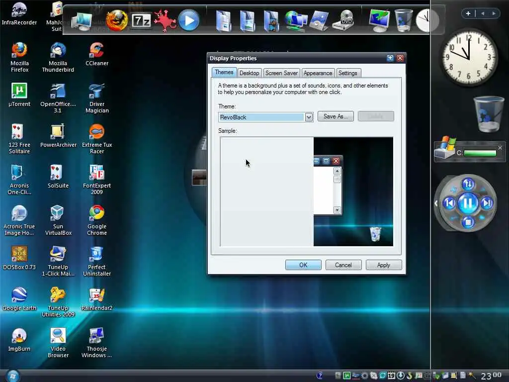This screenshot has width=509, height=382.
Task: Open the 123 Free Solitaire icon
Action: tap(19, 139)
